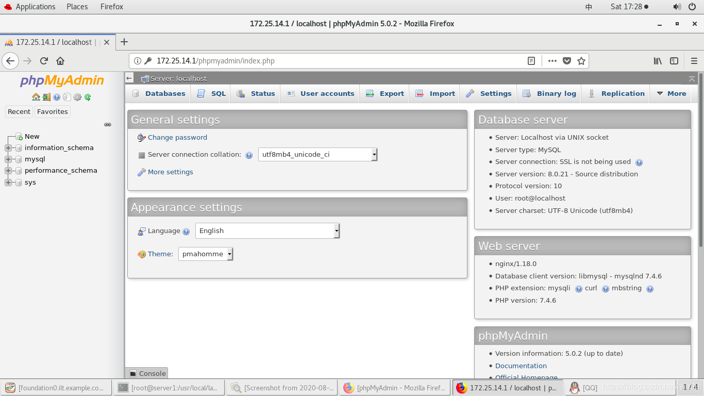Click the phpMyAdmin home icon
704x396 pixels.
36,97
